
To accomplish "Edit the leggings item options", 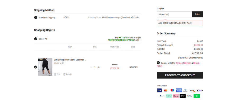I will click(x=57, y=74).
